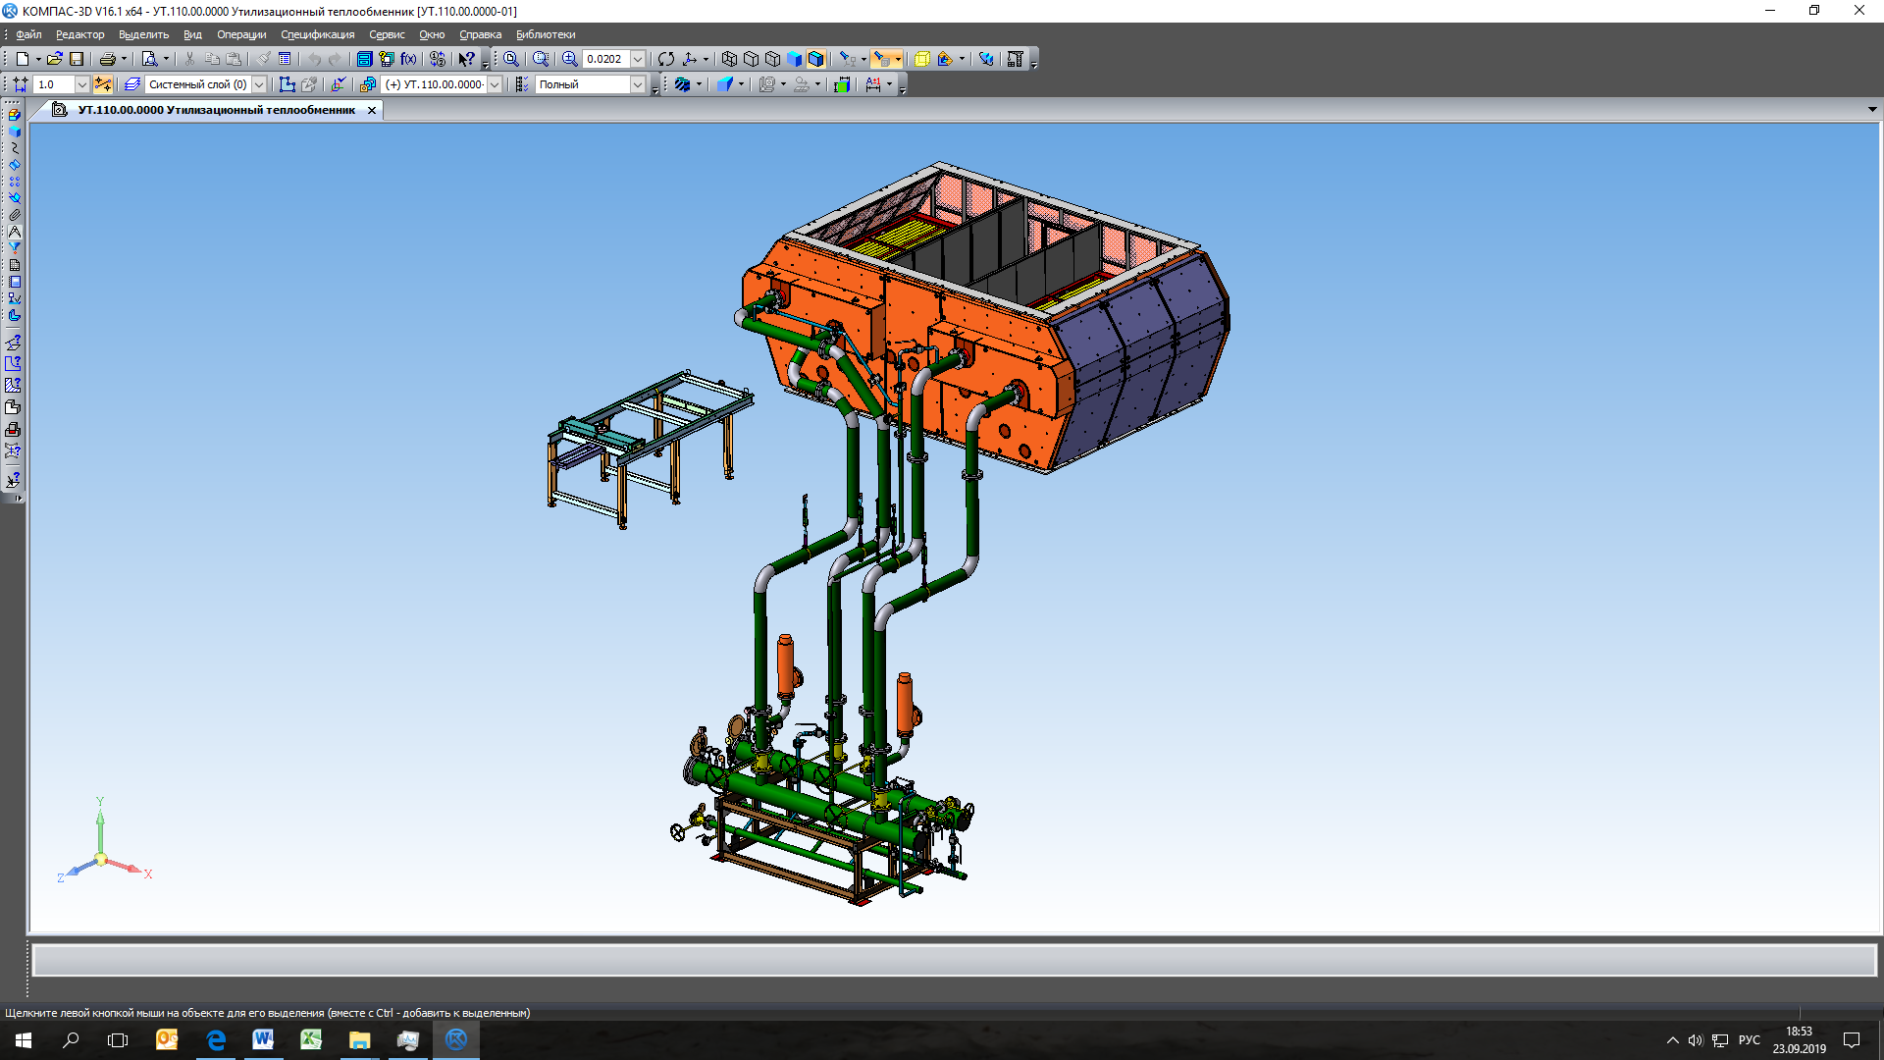Click the step value 1.0 field
This screenshot has height=1060, width=1884.
(54, 84)
